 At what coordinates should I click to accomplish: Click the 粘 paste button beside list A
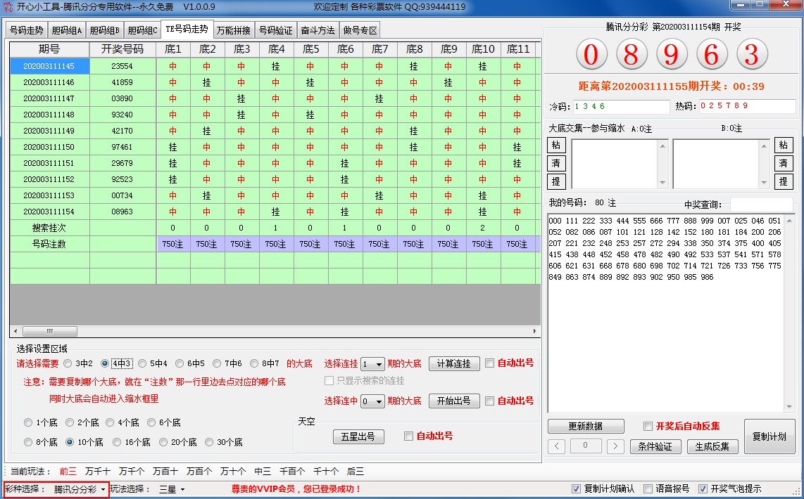click(x=556, y=145)
